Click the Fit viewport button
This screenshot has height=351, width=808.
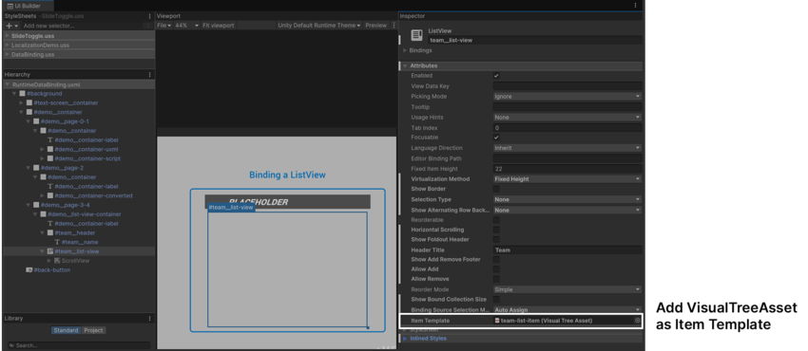click(x=219, y=26)
